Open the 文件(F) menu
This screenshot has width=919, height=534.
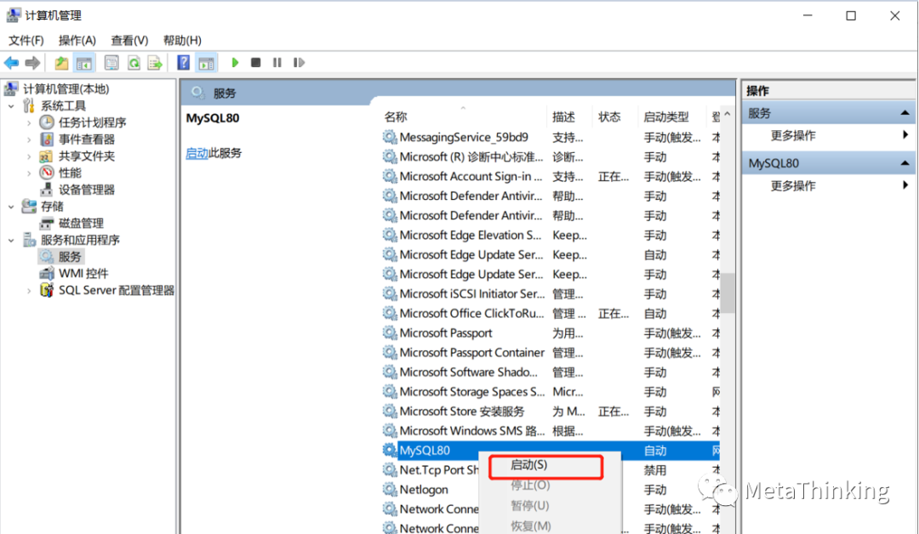tap(26, 40)
